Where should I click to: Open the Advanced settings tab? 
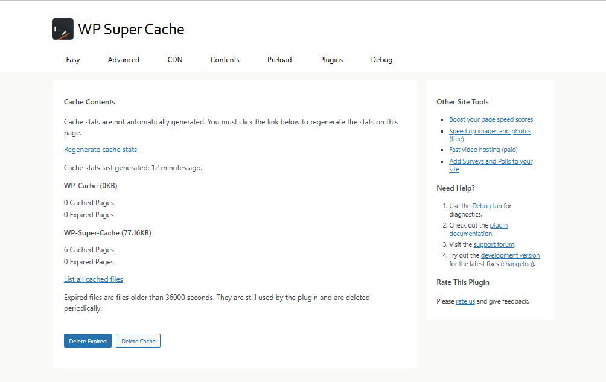pos(123,60)
